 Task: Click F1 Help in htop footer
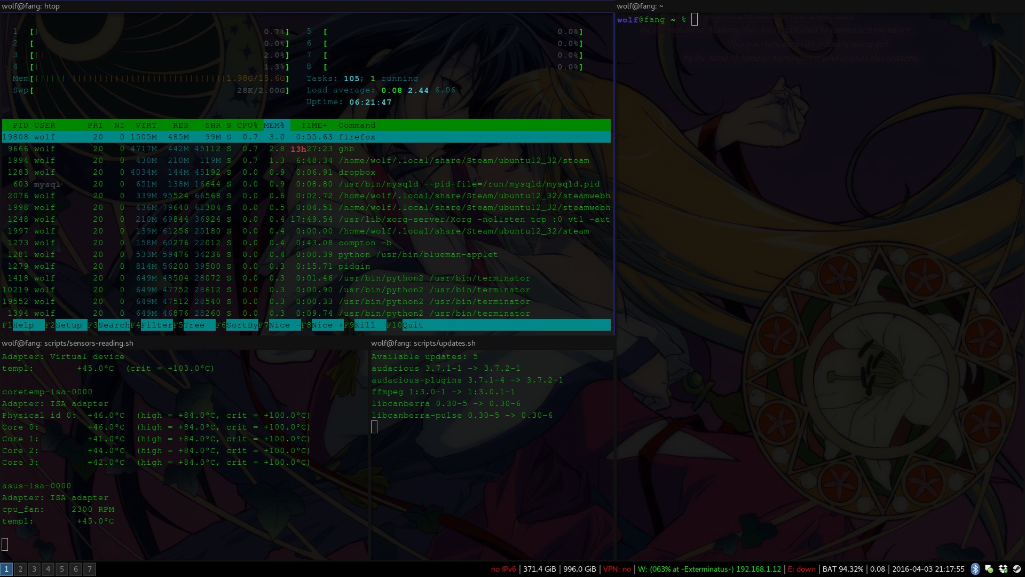point(23,325)
